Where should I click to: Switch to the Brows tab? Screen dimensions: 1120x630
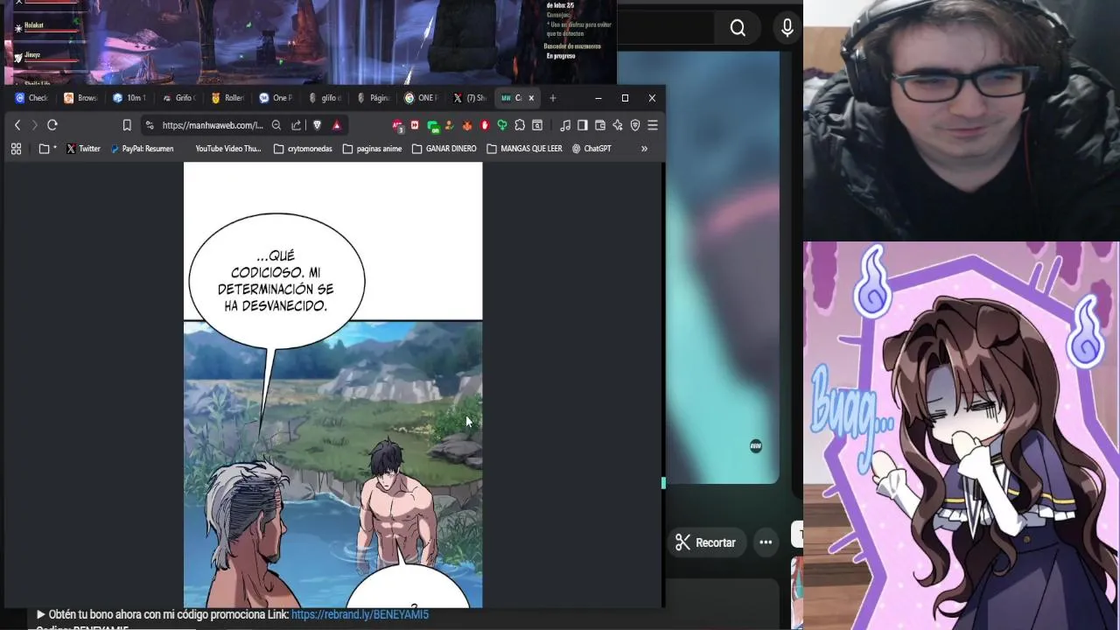pyautogui.click(x=80, y=98)
